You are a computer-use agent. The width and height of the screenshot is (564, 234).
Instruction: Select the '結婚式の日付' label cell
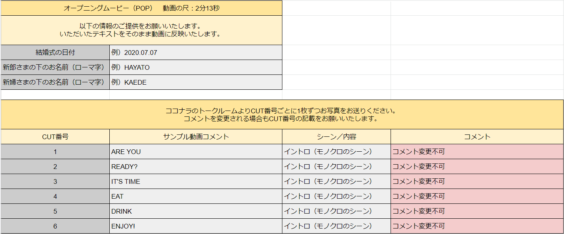coord(55,53)
